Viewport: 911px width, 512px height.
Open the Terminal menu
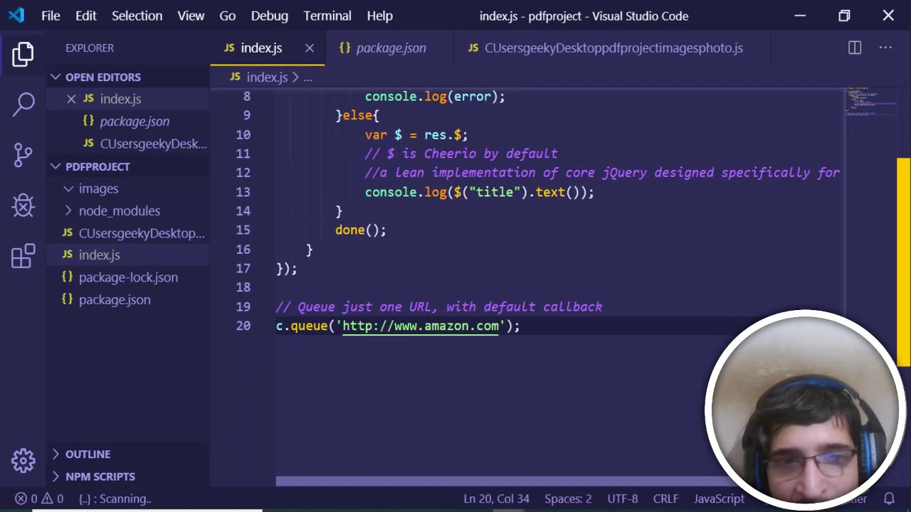(x=327, y=16)
